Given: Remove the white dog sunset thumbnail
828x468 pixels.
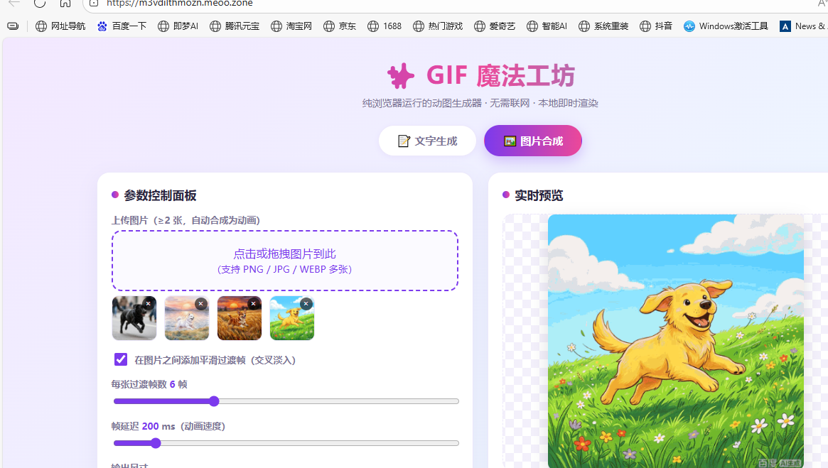Looking at the screenshot, I should click(200, 303).
